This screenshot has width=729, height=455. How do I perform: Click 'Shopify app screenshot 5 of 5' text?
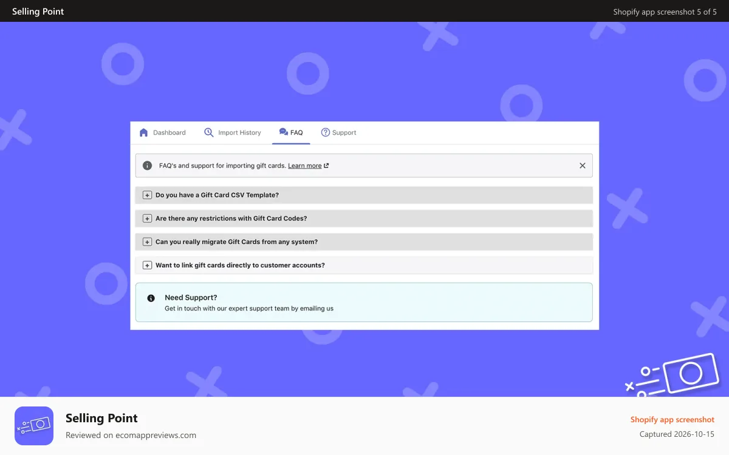[665, 12]
